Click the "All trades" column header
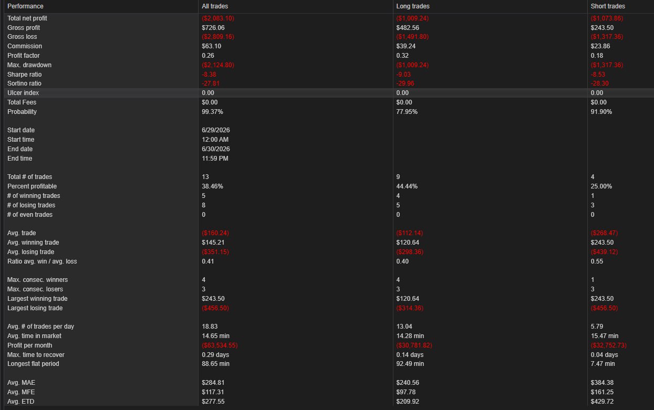The image size is (654, 410). point(215,6)
